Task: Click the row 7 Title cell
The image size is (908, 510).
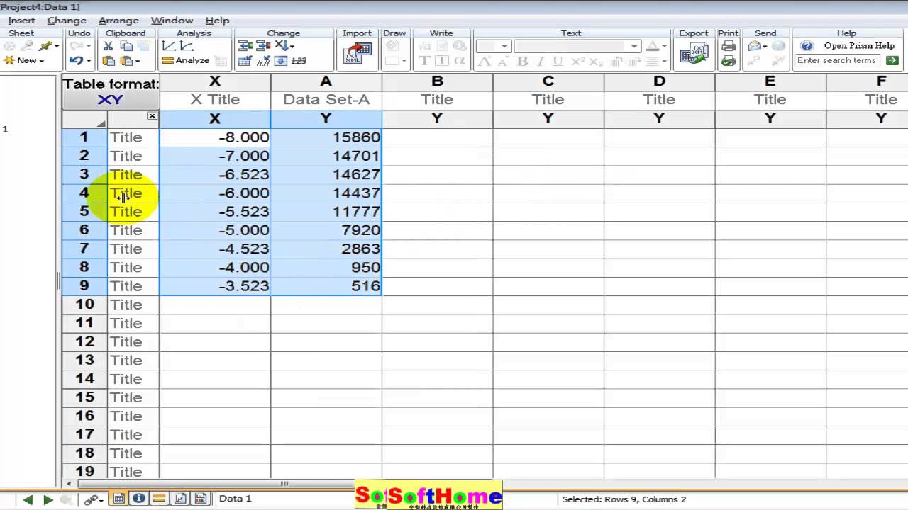Action: coord(133,249)
